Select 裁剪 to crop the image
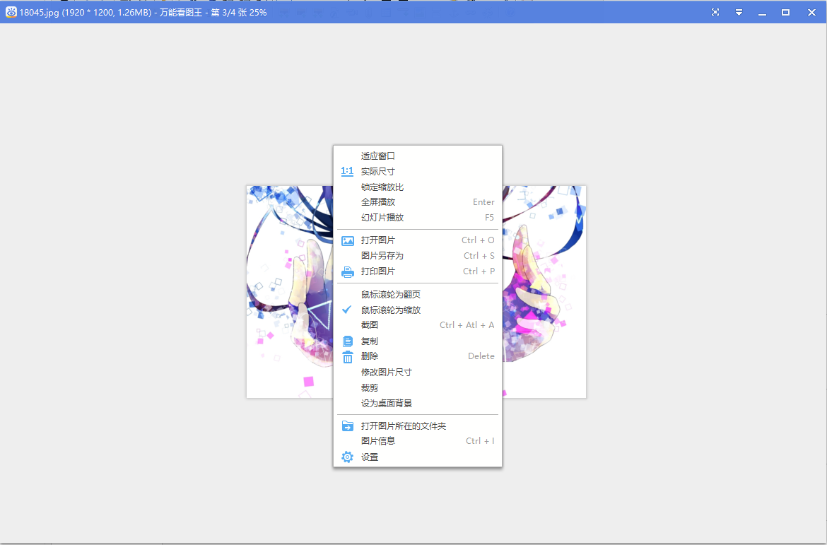 (x=417, y=387)
